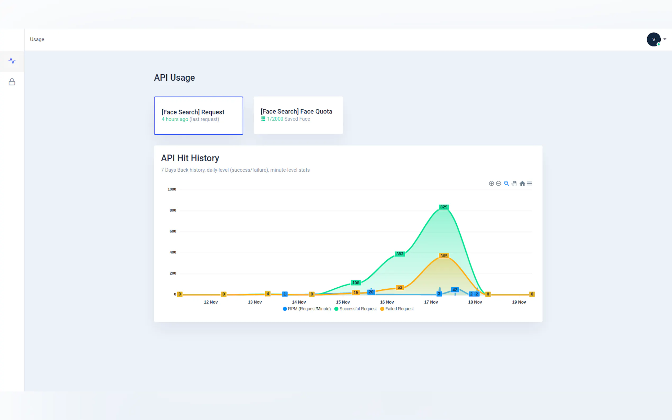Click the chart Zoom Out icon

[498, 183]
